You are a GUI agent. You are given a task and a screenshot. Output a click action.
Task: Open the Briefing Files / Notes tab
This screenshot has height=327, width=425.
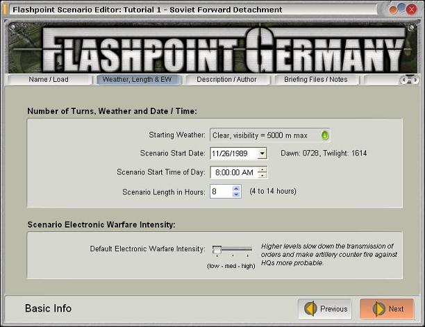[x=316, y=80]
